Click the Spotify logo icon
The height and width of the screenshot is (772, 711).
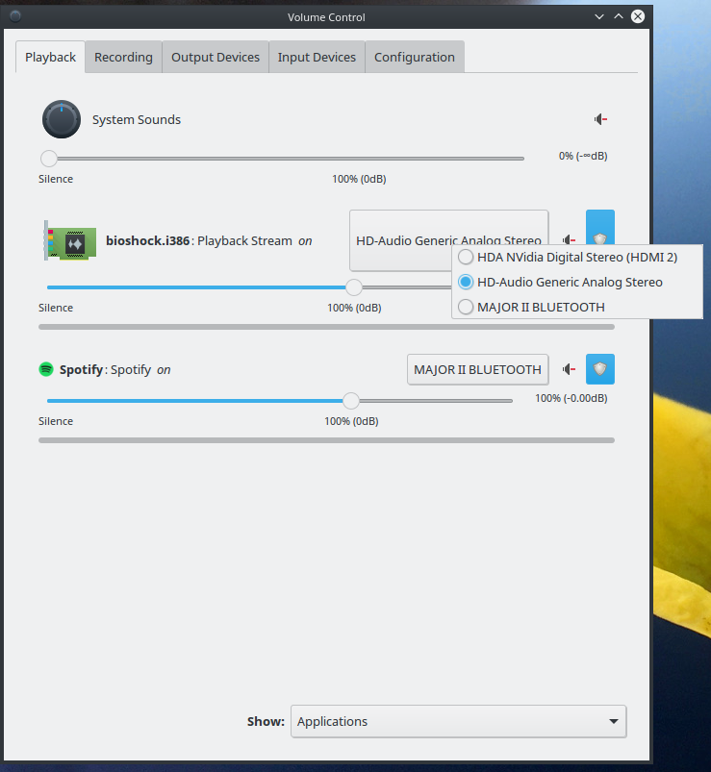46,369
